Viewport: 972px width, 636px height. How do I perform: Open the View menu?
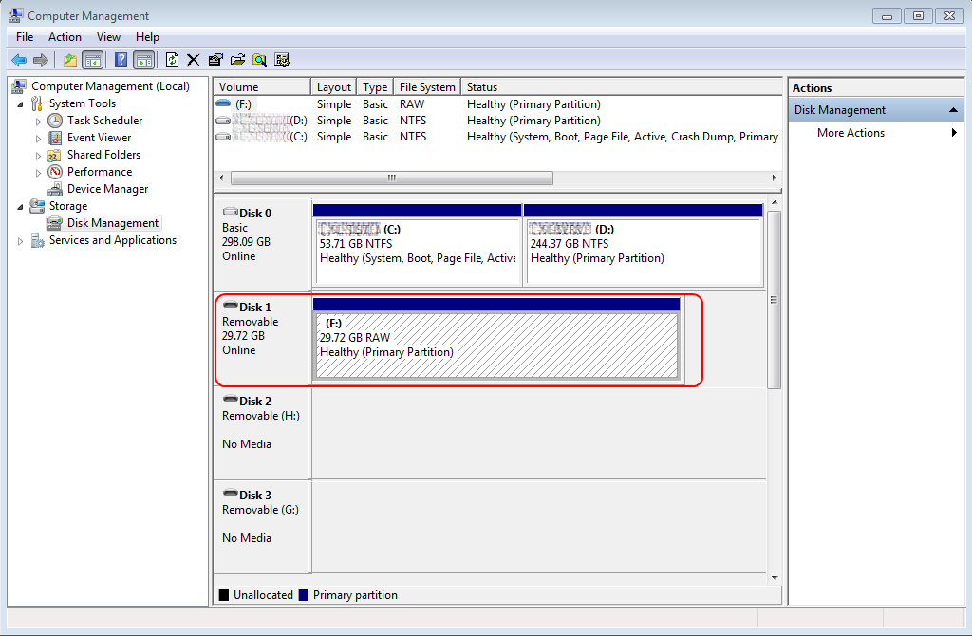pos(108,37)
